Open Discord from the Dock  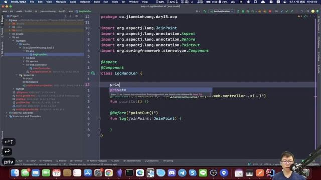click(172, 173)
